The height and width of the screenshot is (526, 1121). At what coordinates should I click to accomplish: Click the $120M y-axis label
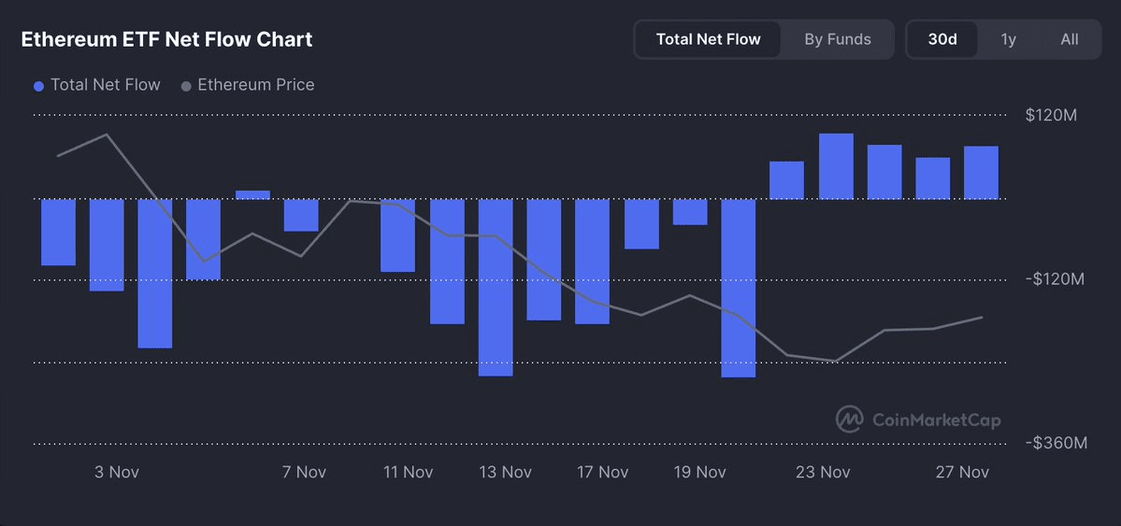point(1051,115)
